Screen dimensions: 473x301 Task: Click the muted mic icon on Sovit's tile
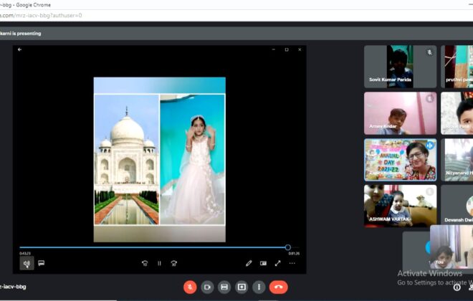[x=429, y=52]
